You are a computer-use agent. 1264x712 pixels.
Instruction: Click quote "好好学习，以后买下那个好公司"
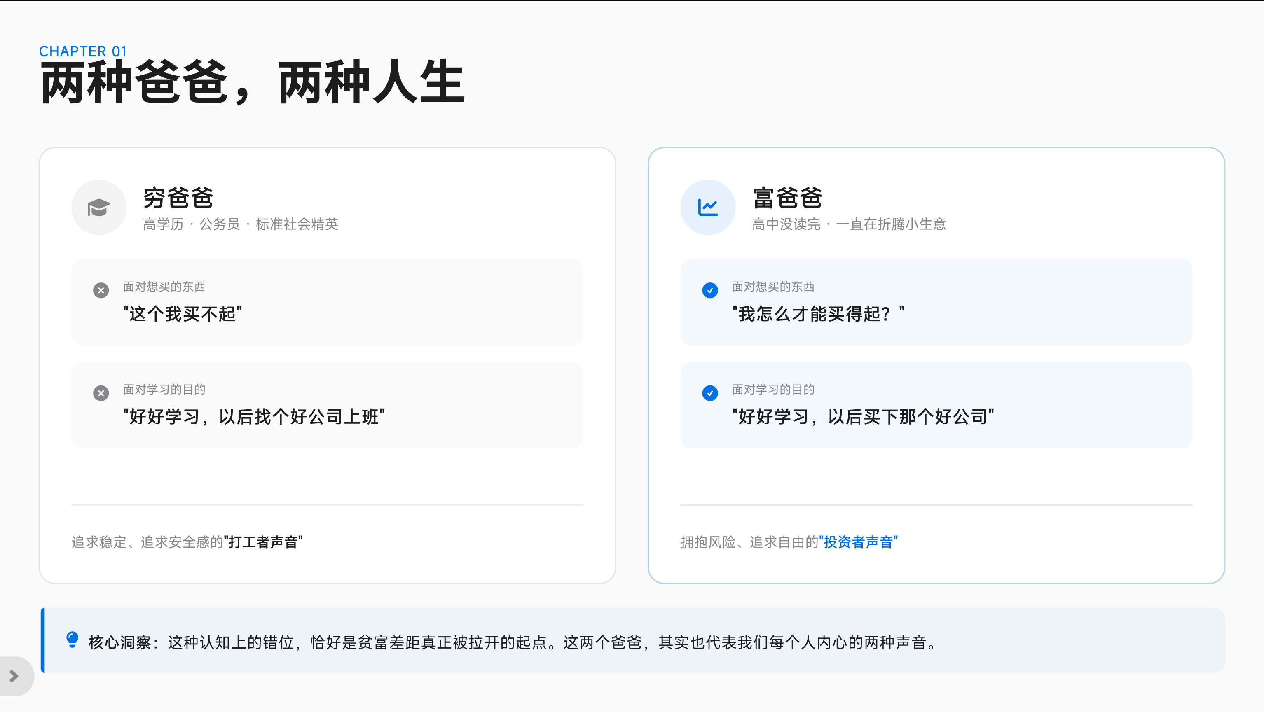863,416
